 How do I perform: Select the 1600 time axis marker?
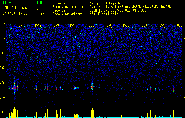179,25
